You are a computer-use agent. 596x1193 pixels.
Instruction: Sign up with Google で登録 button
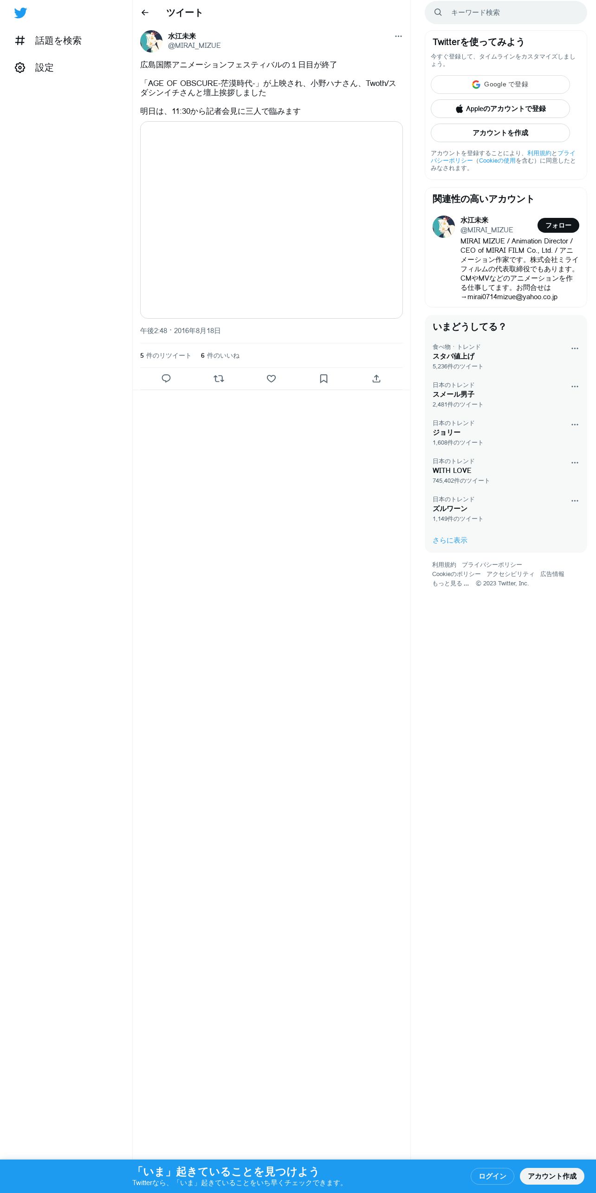coord(500,85)
